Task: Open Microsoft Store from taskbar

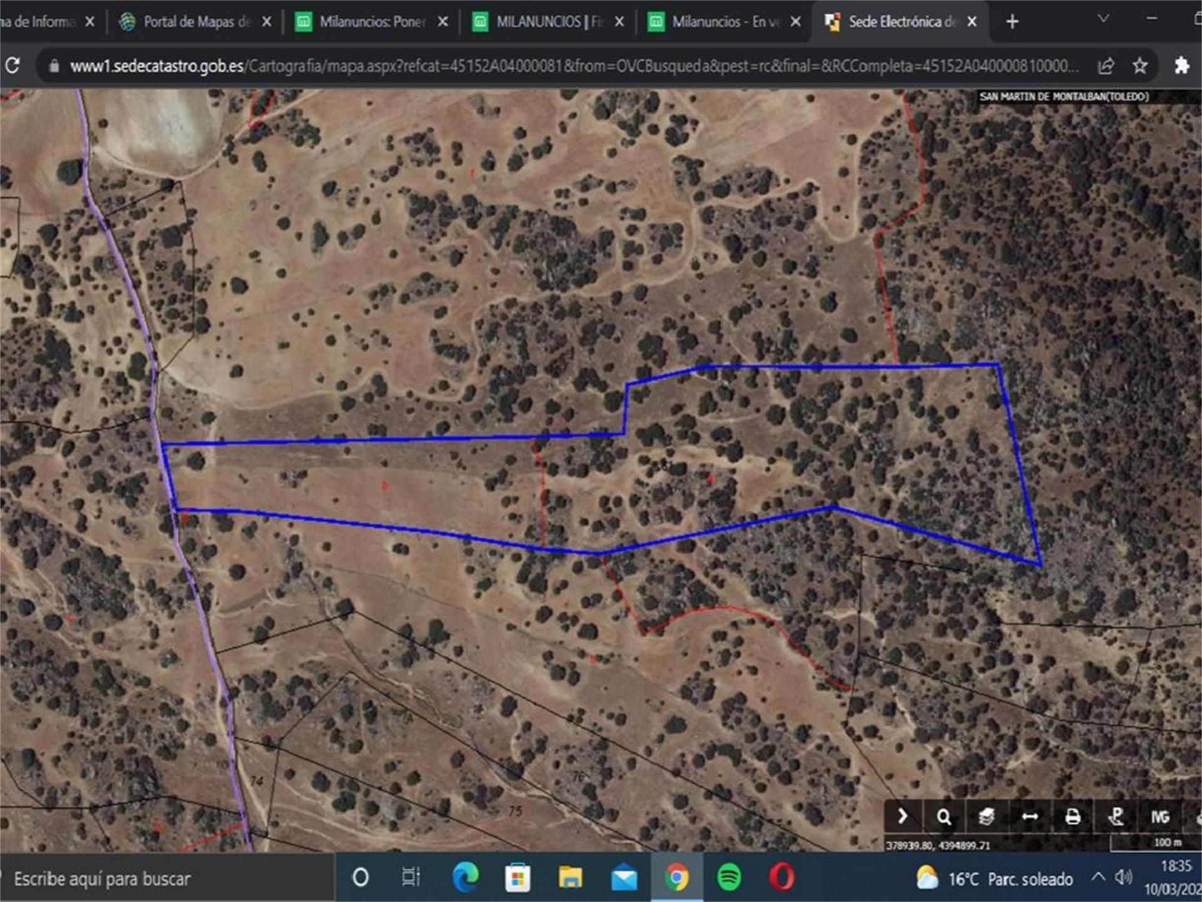Action: click(x=517, y=878)
